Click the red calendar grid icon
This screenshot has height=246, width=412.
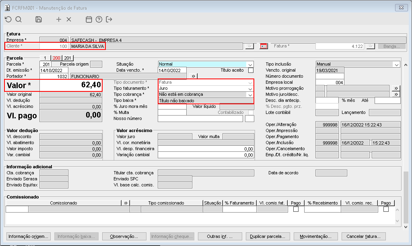[x=264, y=46]
